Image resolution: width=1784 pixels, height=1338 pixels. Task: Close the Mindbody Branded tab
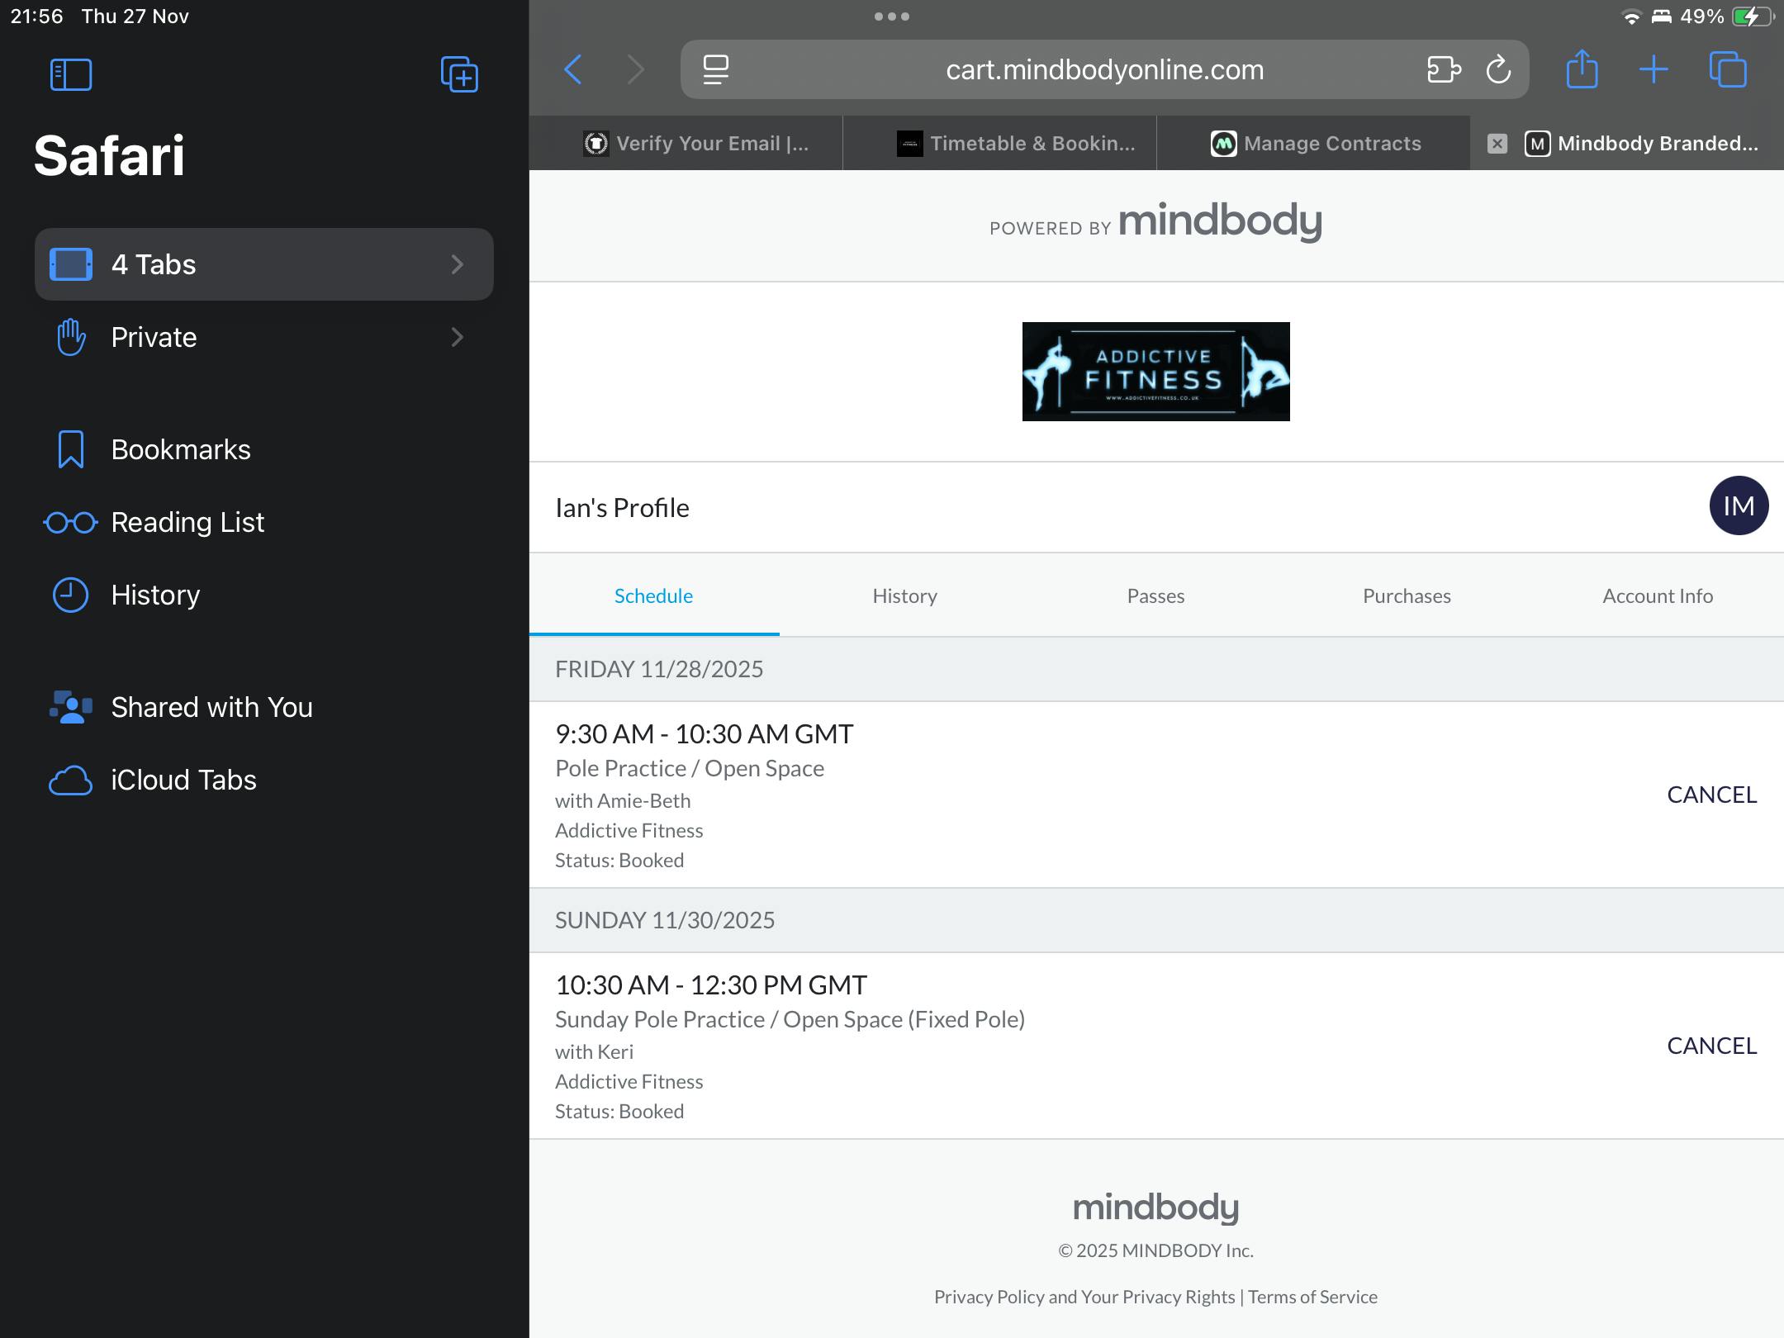1497,144
